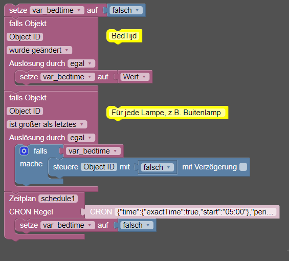The image size is (289, 261).
Task: Click the 'steuere' block label
Action: click(65, 167)
